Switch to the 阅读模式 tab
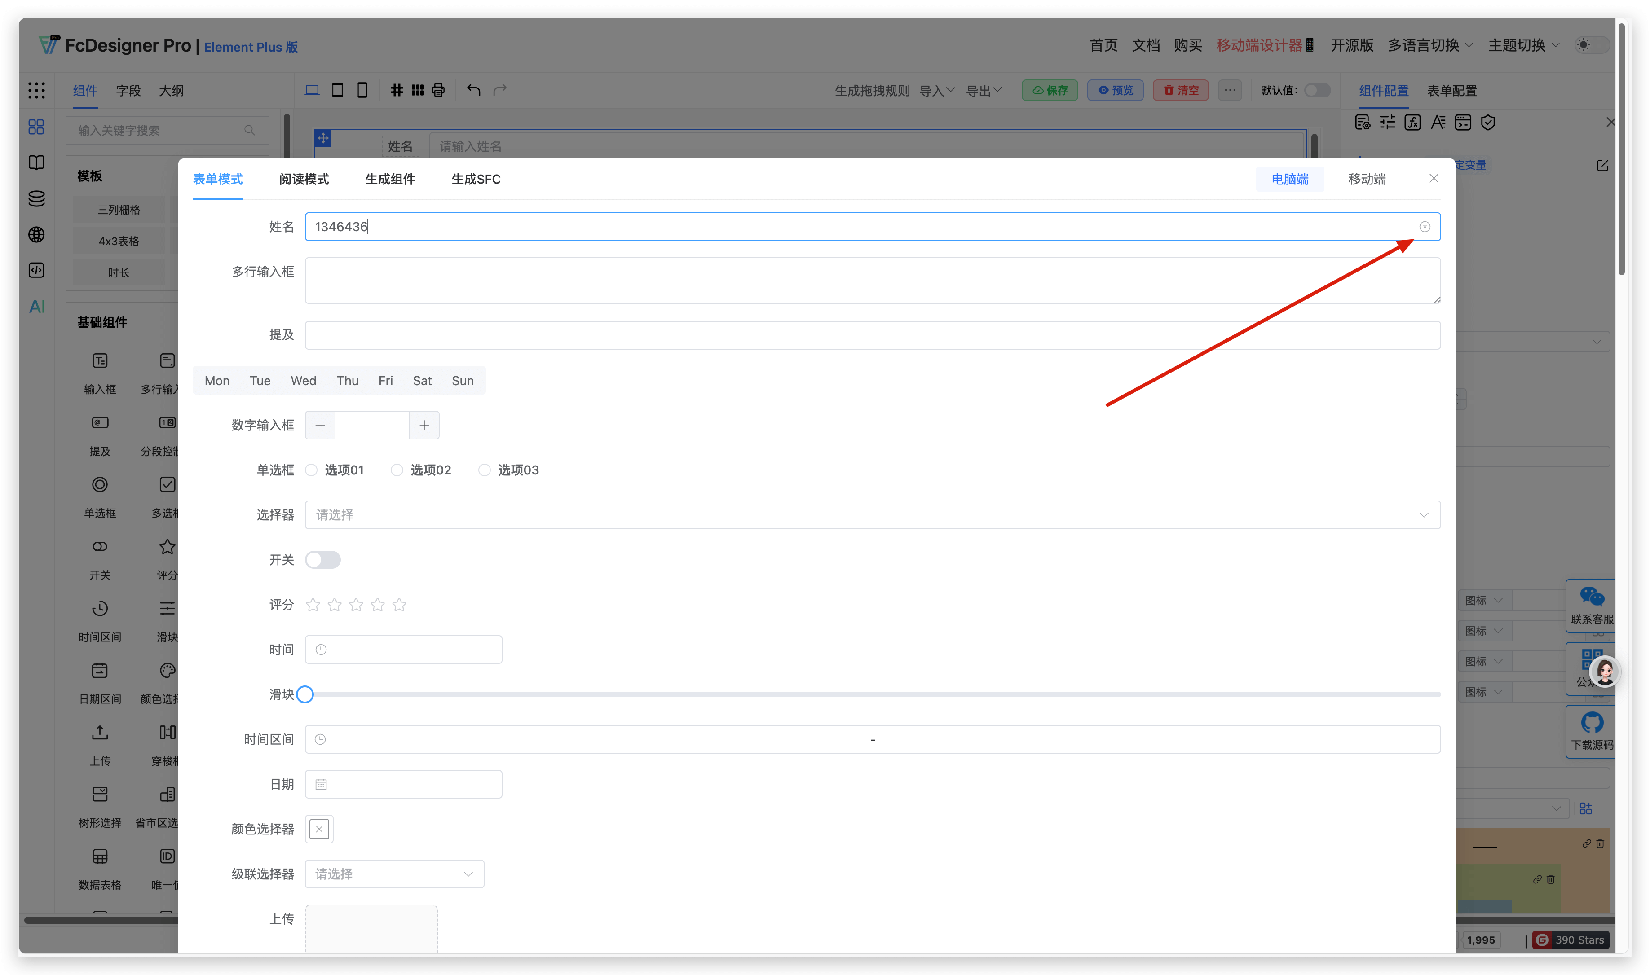Screen dimensions: 1650x975 [x=304, y=179]
